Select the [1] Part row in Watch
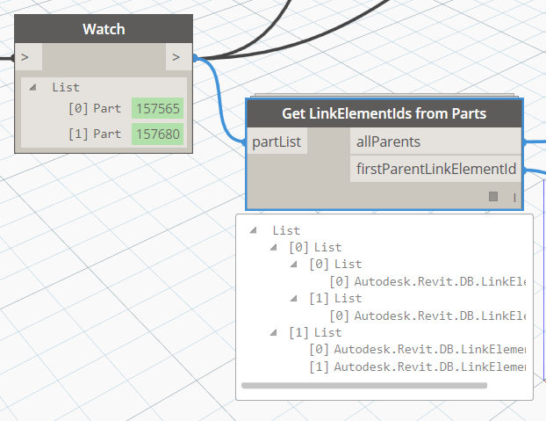The width and height of the screenshot is (546, 421). [x=95, y=134]
